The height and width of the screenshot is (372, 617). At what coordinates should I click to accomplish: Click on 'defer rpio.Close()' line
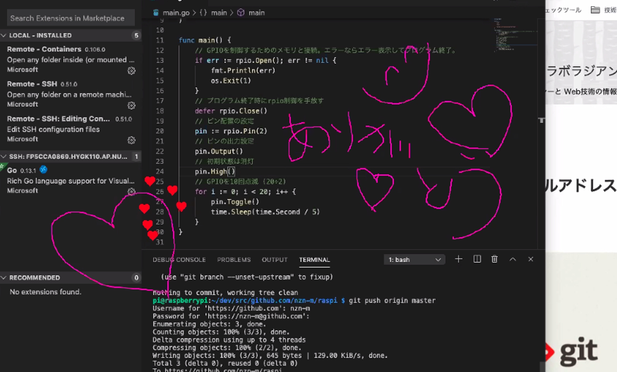click(x=231, y=111)
